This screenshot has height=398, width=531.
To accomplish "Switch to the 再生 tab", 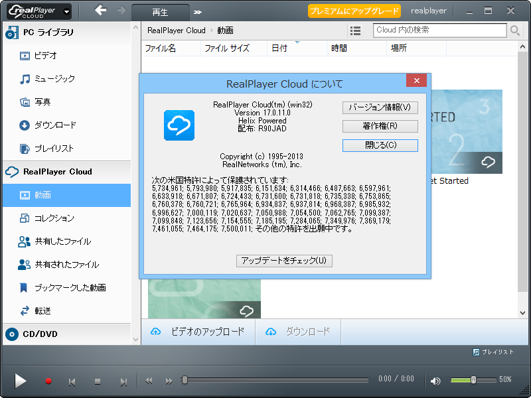I will pos(160,11).
